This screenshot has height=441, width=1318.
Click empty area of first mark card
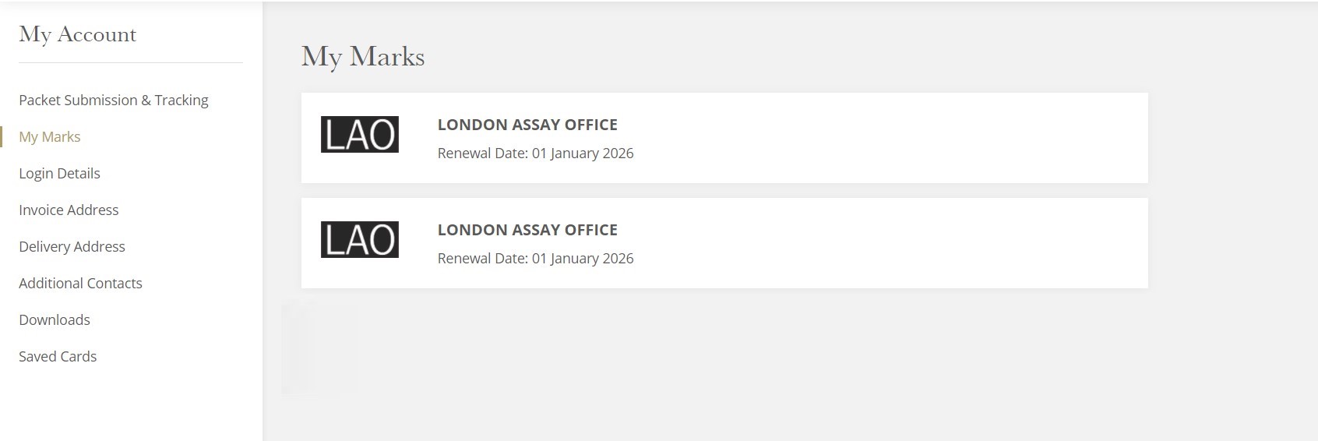tap(888, 138)
